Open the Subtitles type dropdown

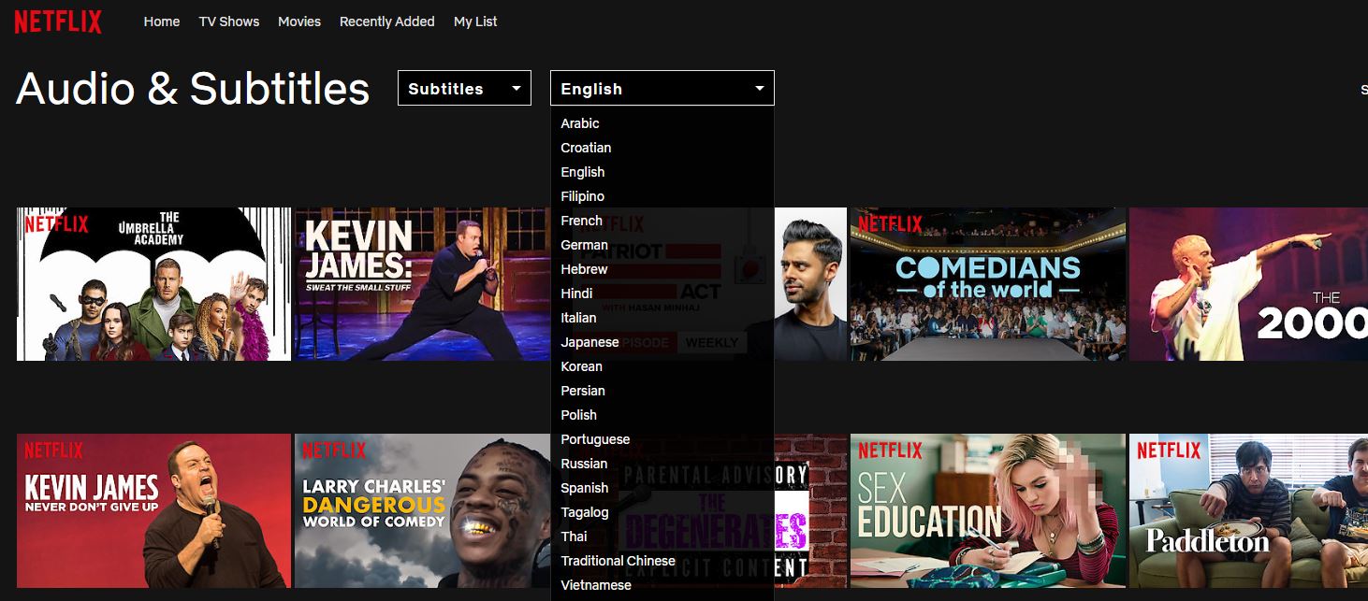coord(464,88)
